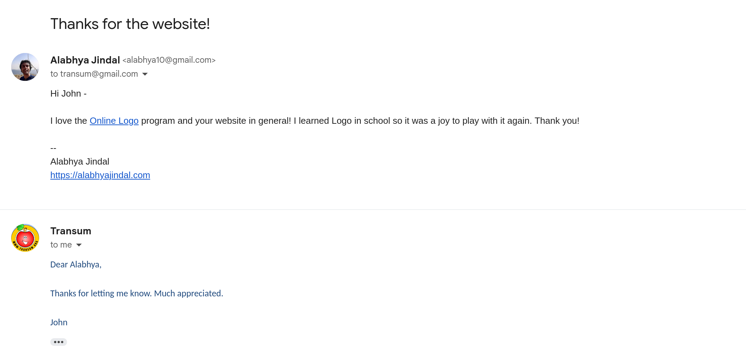
Task: Click the "John" sign-off in the reply
Action: pos(59,323)
